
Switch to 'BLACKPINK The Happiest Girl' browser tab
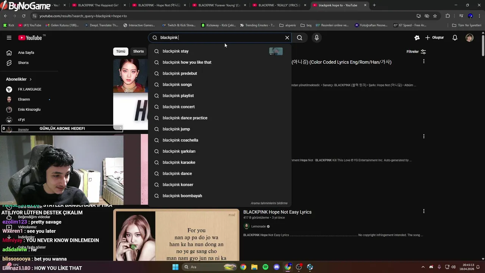tap(98, 5)
